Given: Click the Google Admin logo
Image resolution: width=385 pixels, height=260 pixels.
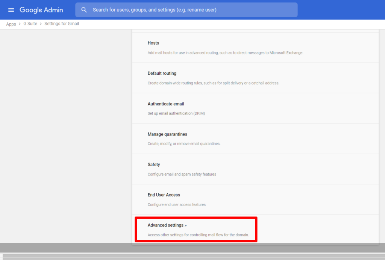Looking at the screenshot, I should (x=41, y=10).
